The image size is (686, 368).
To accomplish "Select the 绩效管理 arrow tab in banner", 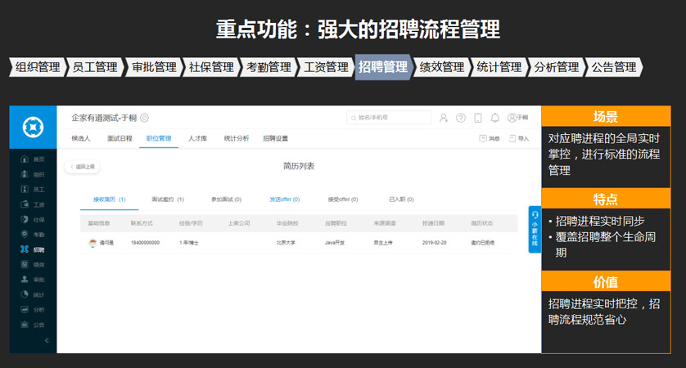I will pyautogui.click(x=441, y=67).
